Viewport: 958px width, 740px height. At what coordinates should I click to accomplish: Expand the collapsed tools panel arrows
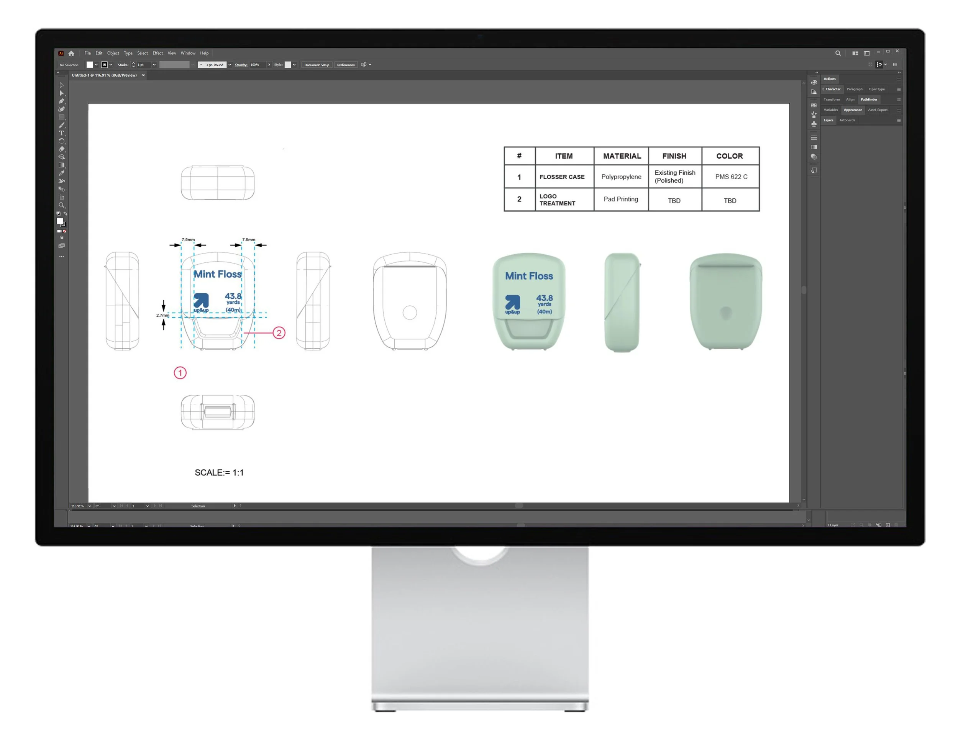click(58, 73)
